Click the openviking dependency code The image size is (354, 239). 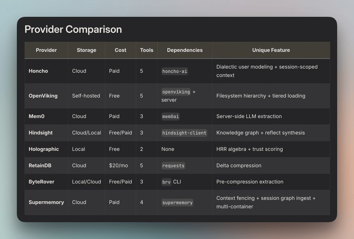pos(176,92)
